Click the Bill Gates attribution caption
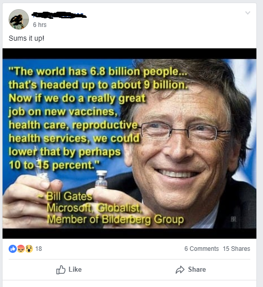The width and height of the screenshot is (263, 287). (x=115, y=208)
